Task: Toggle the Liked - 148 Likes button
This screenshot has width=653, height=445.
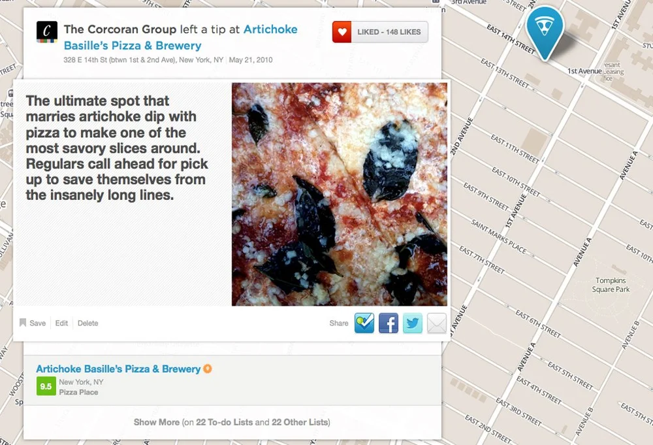Action: tap(380, 32)
